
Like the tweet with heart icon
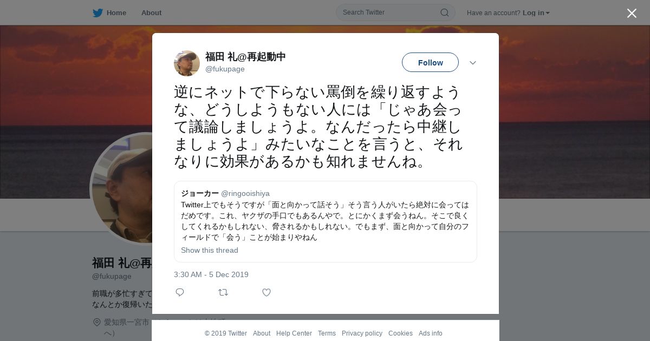266,292
